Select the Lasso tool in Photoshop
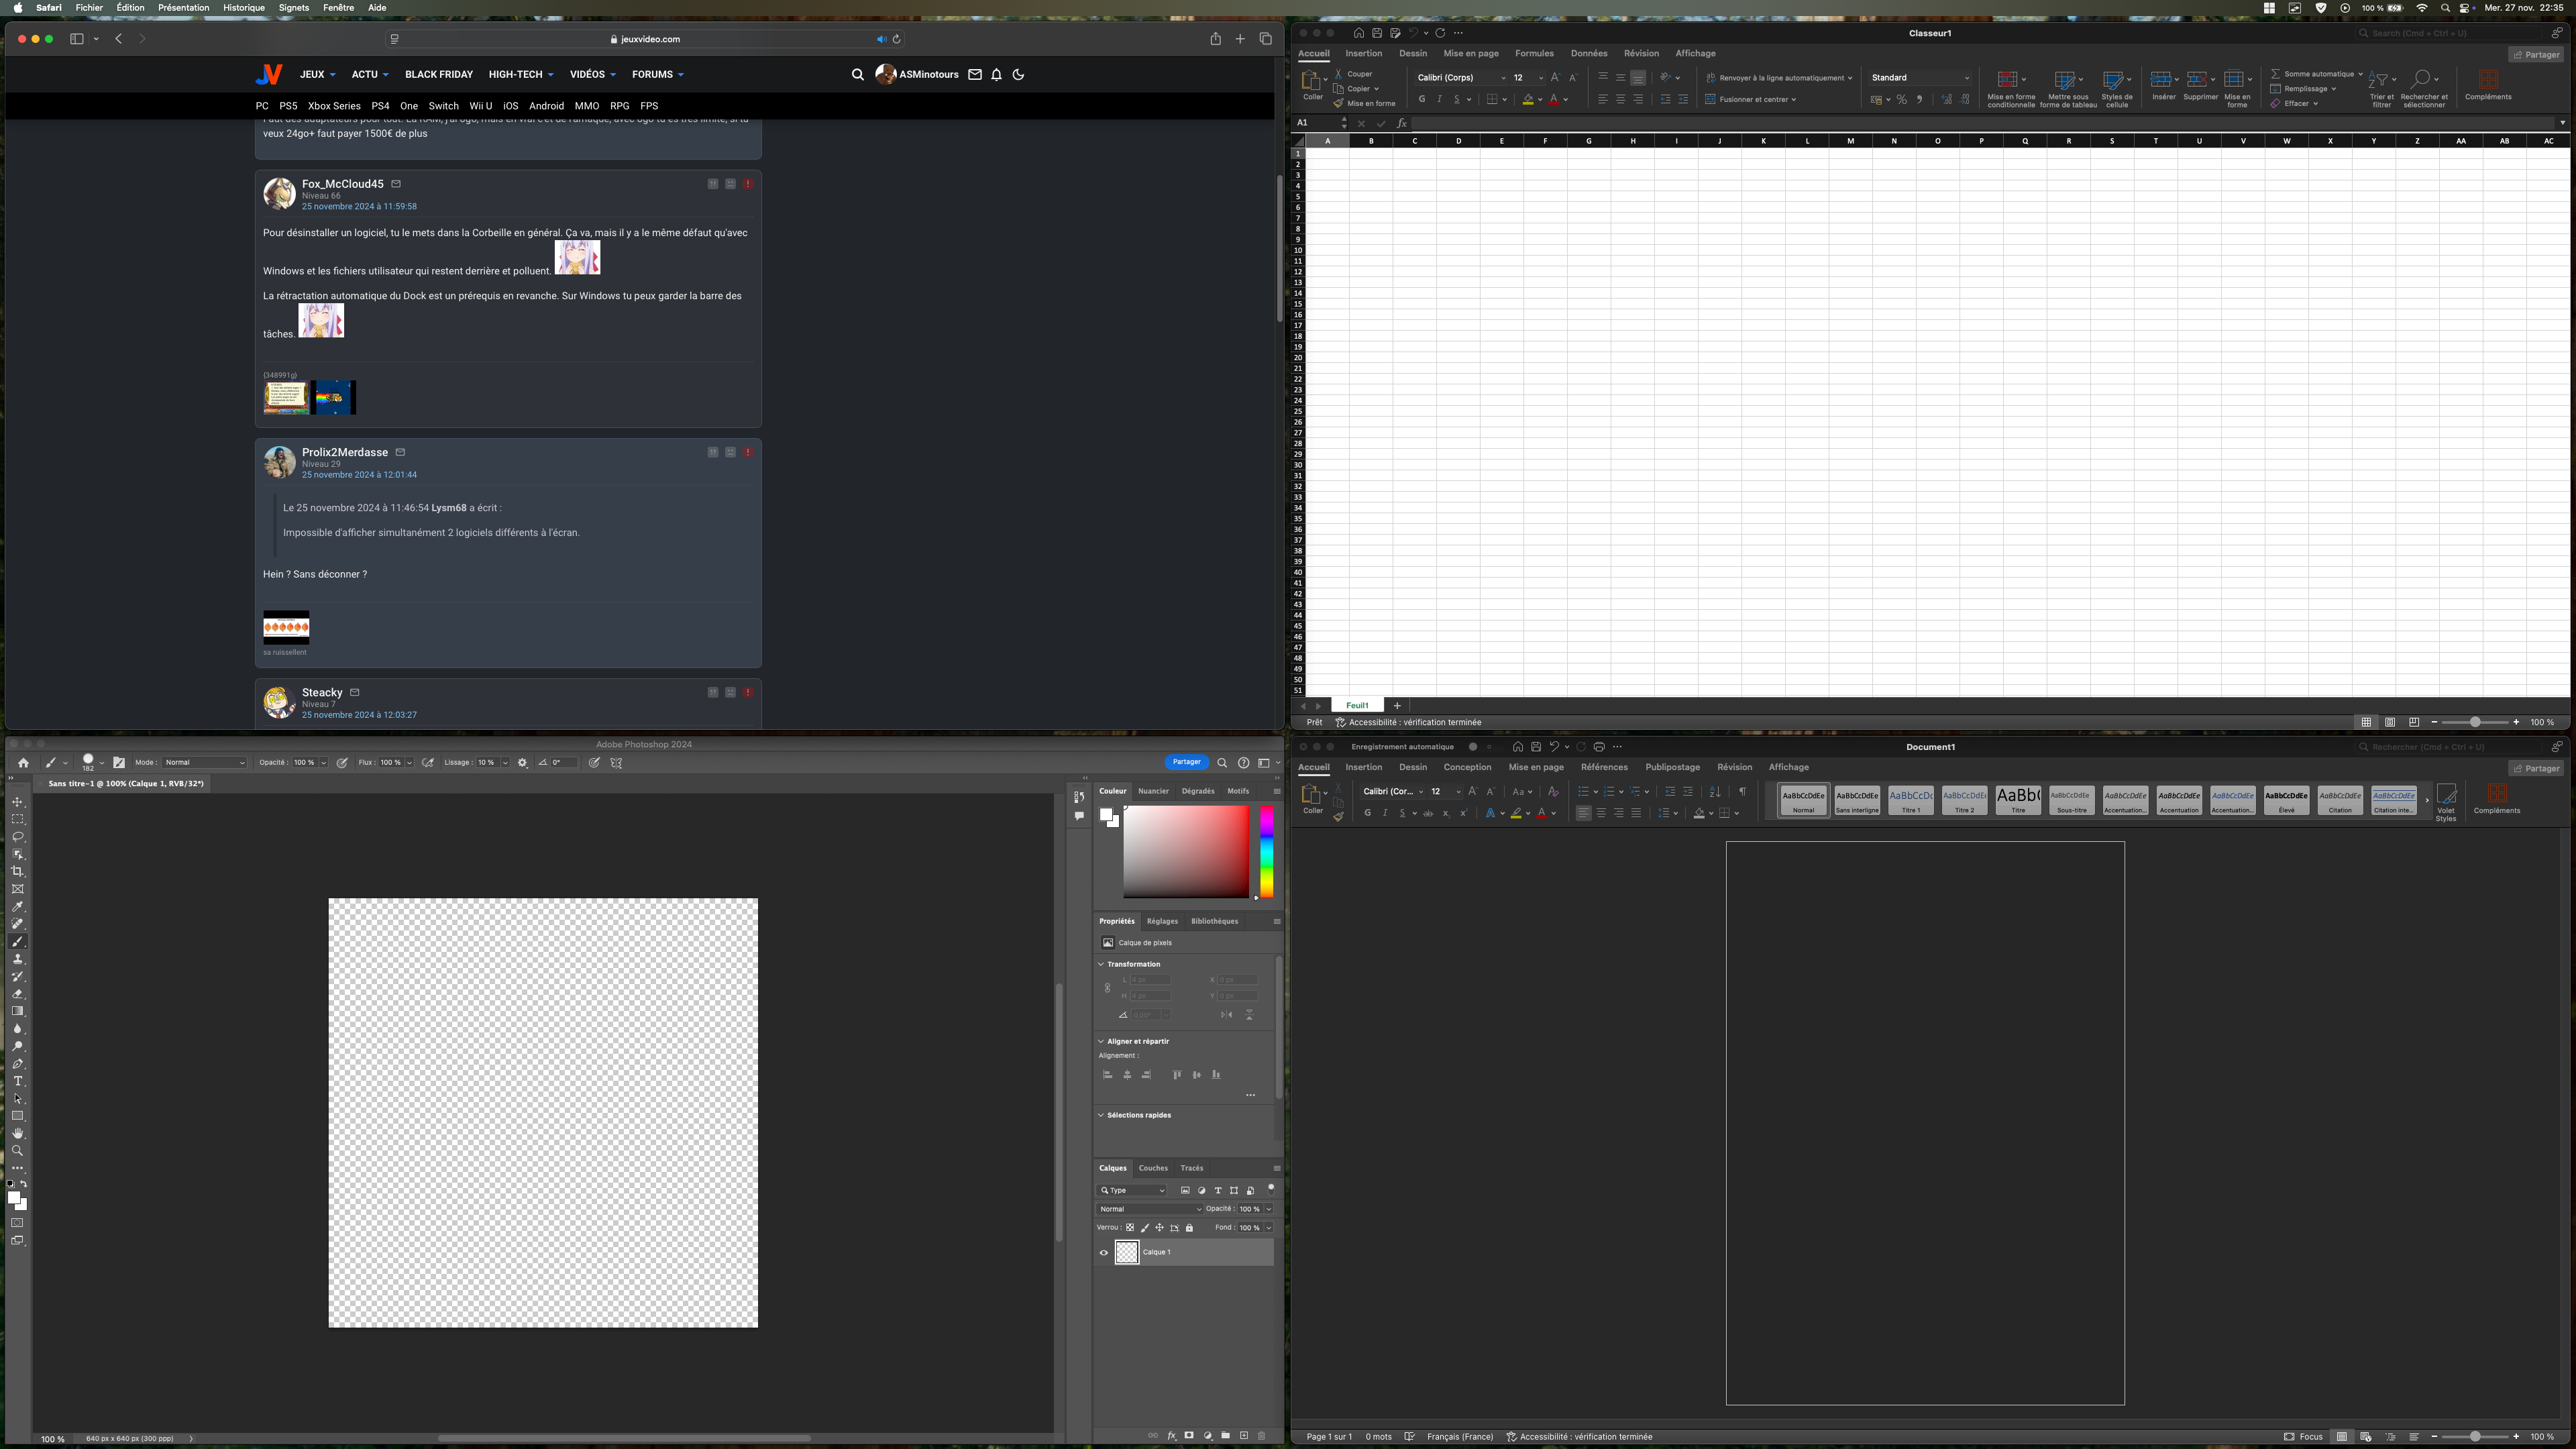Image resolution: width=2576 pixels, height=1449 pixels. point(18,837)
